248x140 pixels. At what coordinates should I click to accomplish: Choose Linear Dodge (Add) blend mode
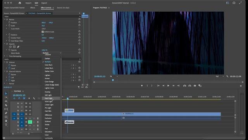coord(52,85)
